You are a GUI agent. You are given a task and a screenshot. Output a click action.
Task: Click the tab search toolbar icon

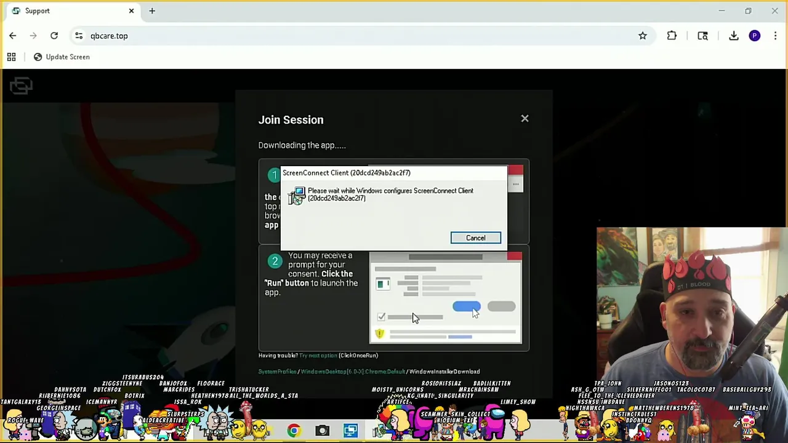tap(702, 36)
